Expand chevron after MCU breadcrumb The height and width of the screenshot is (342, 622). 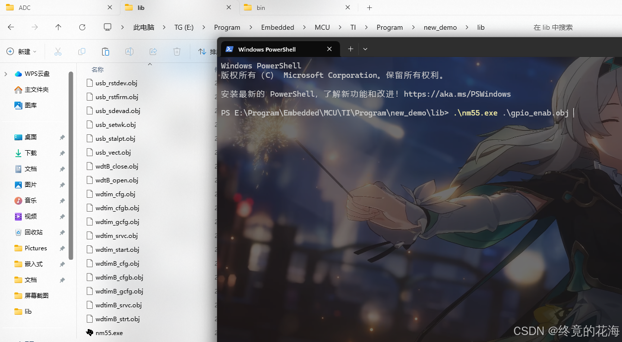pos(340,27)
